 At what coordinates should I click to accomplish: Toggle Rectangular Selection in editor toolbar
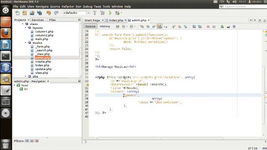pos(166,27)
